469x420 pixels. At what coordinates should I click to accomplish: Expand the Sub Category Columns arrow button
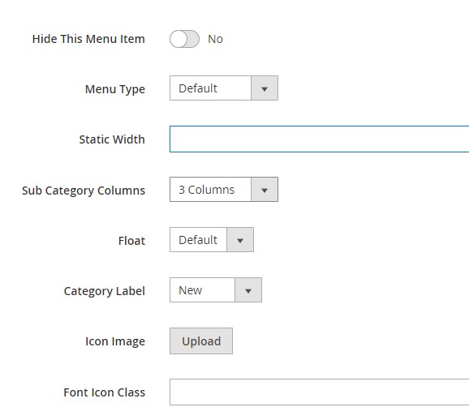[265, 190]
